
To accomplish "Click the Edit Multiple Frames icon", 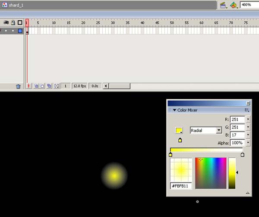I will click(49, 86).
